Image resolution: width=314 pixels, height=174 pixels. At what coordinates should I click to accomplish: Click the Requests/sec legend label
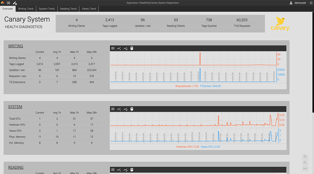186,86
